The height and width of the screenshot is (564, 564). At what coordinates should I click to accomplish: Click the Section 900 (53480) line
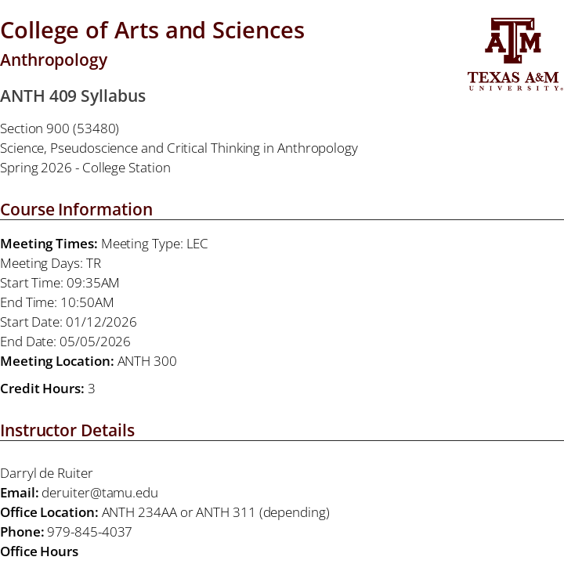click(x=60, y=128)
